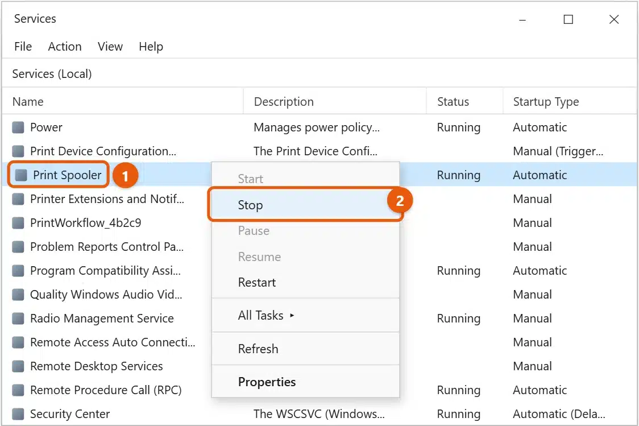This screenshot has height=426, width=639.
Task: Maximize the Services window
Action: pyautogui.click(x=568, y=19)
